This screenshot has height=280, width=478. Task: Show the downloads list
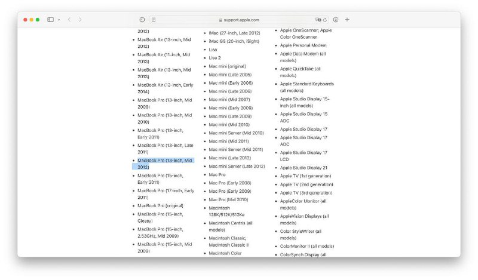click(x=336, y=20)
